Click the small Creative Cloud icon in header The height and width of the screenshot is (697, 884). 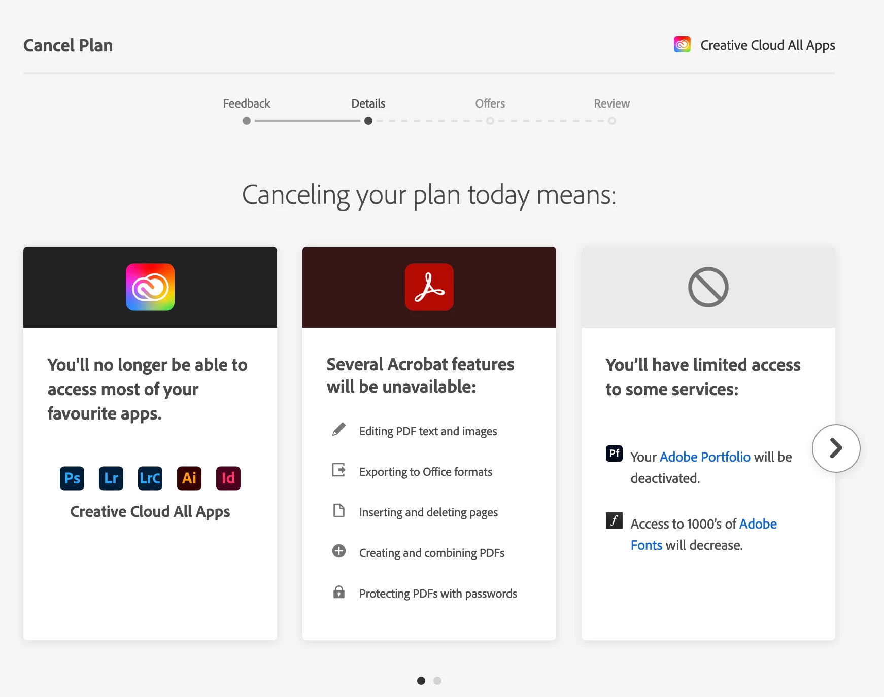682,45
